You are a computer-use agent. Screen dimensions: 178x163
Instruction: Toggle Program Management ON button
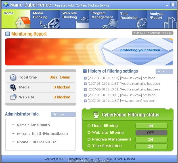151,140
